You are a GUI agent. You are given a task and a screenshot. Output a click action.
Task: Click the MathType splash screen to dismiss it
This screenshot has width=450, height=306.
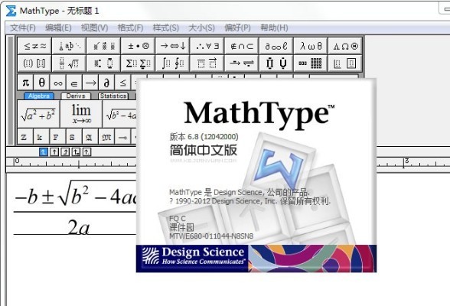coord(256,175)
